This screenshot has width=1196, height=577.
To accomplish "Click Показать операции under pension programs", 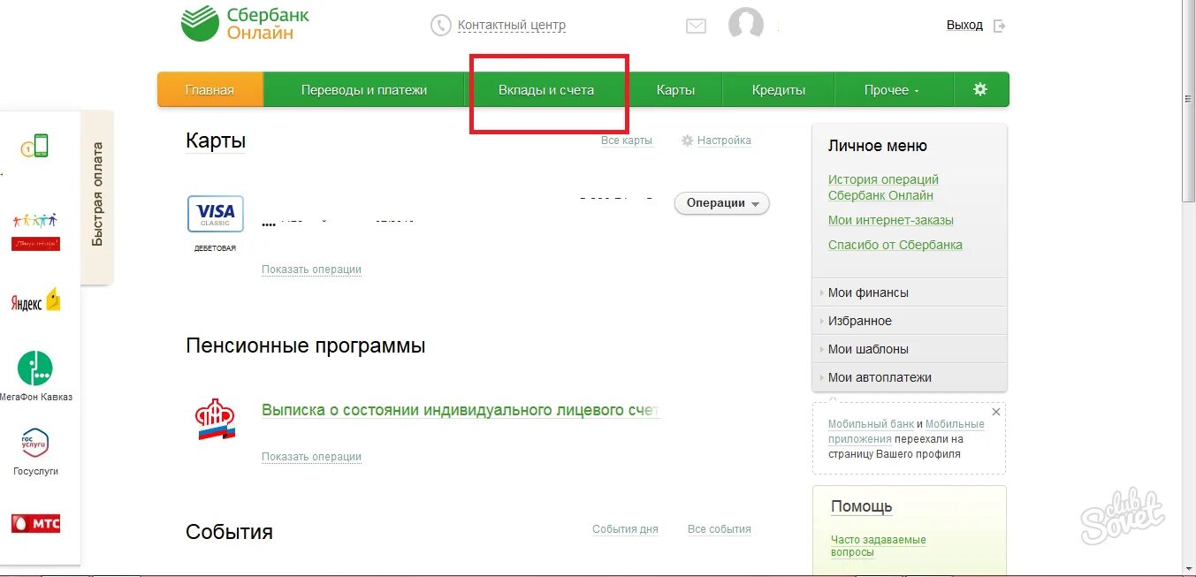I will [311, 457].
